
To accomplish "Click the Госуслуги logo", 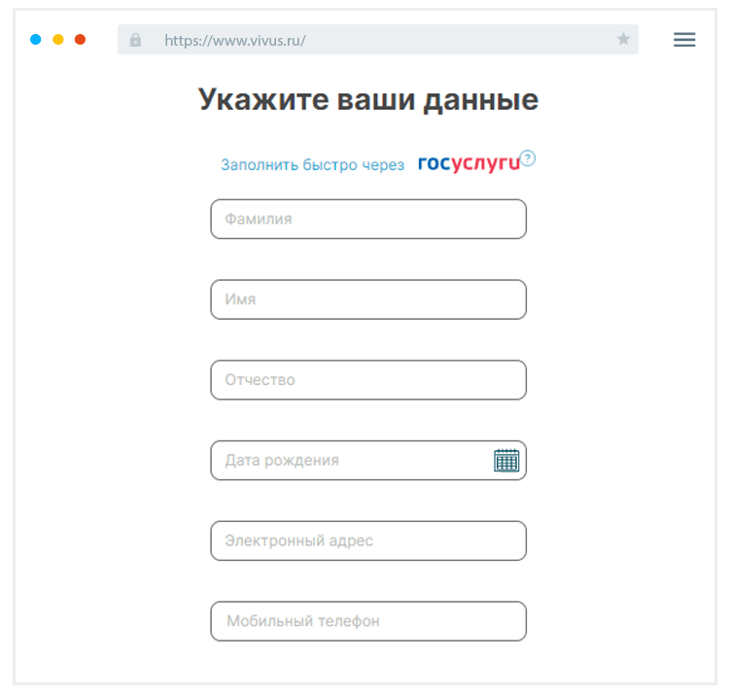I will [469, 163].
